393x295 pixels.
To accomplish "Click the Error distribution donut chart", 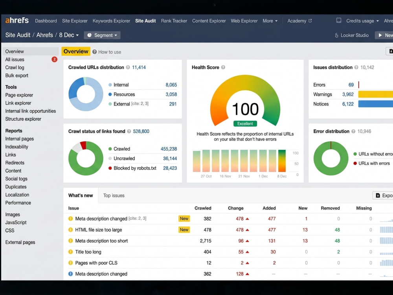I will [331, 158].
